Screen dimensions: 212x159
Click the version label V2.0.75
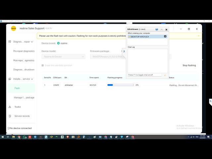tap(48, 28)
